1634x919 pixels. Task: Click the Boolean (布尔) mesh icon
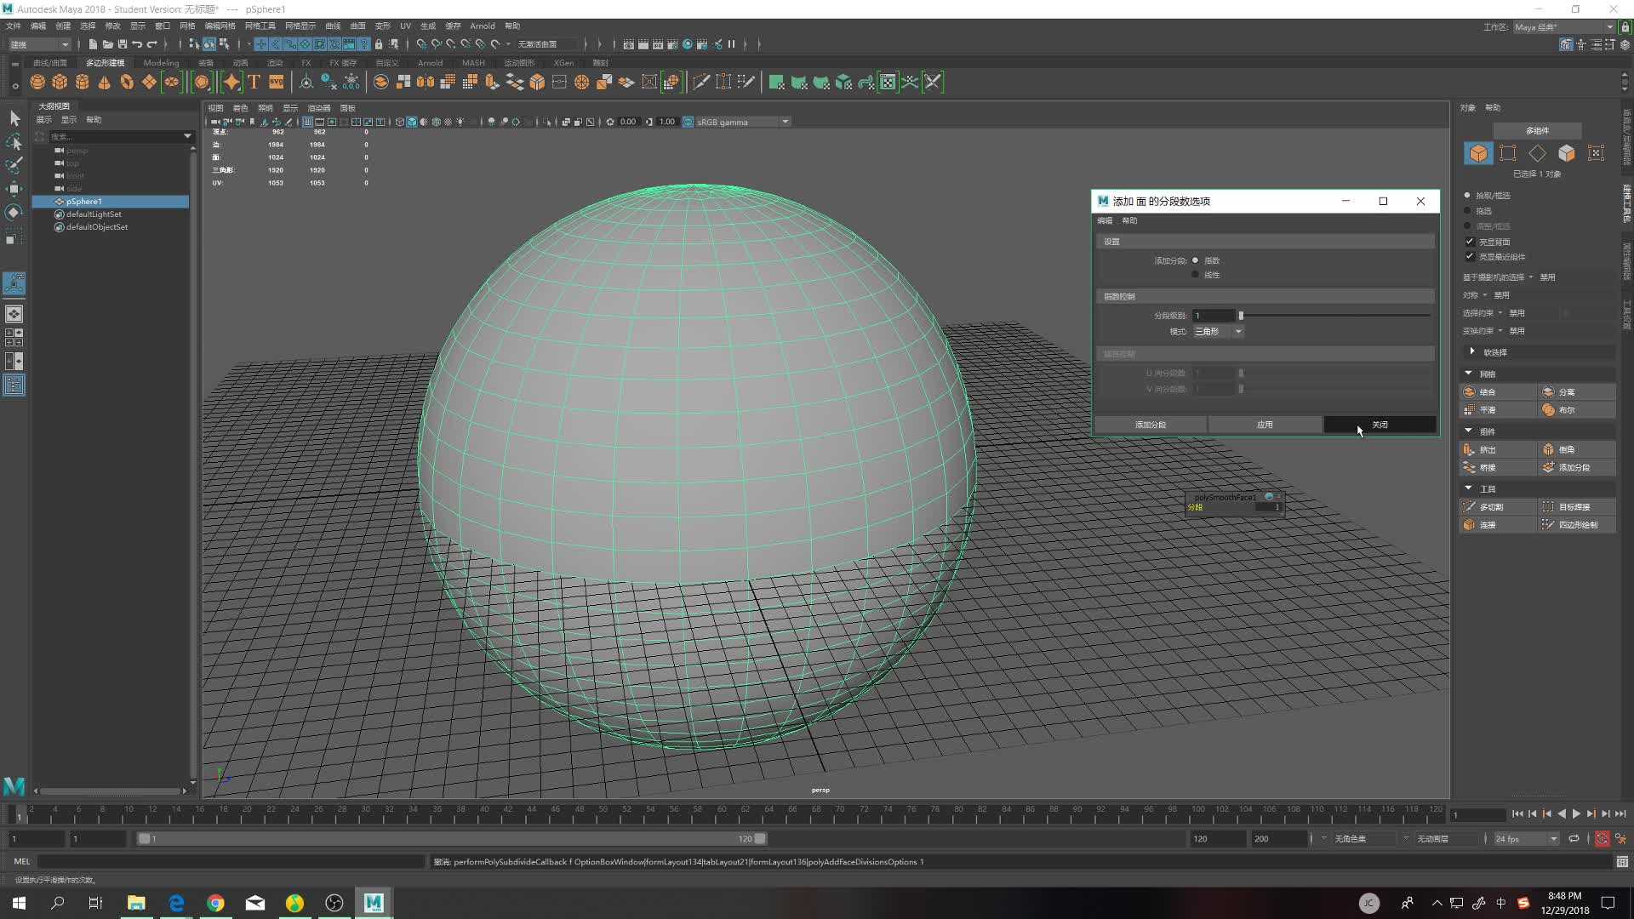point(1549,409)
